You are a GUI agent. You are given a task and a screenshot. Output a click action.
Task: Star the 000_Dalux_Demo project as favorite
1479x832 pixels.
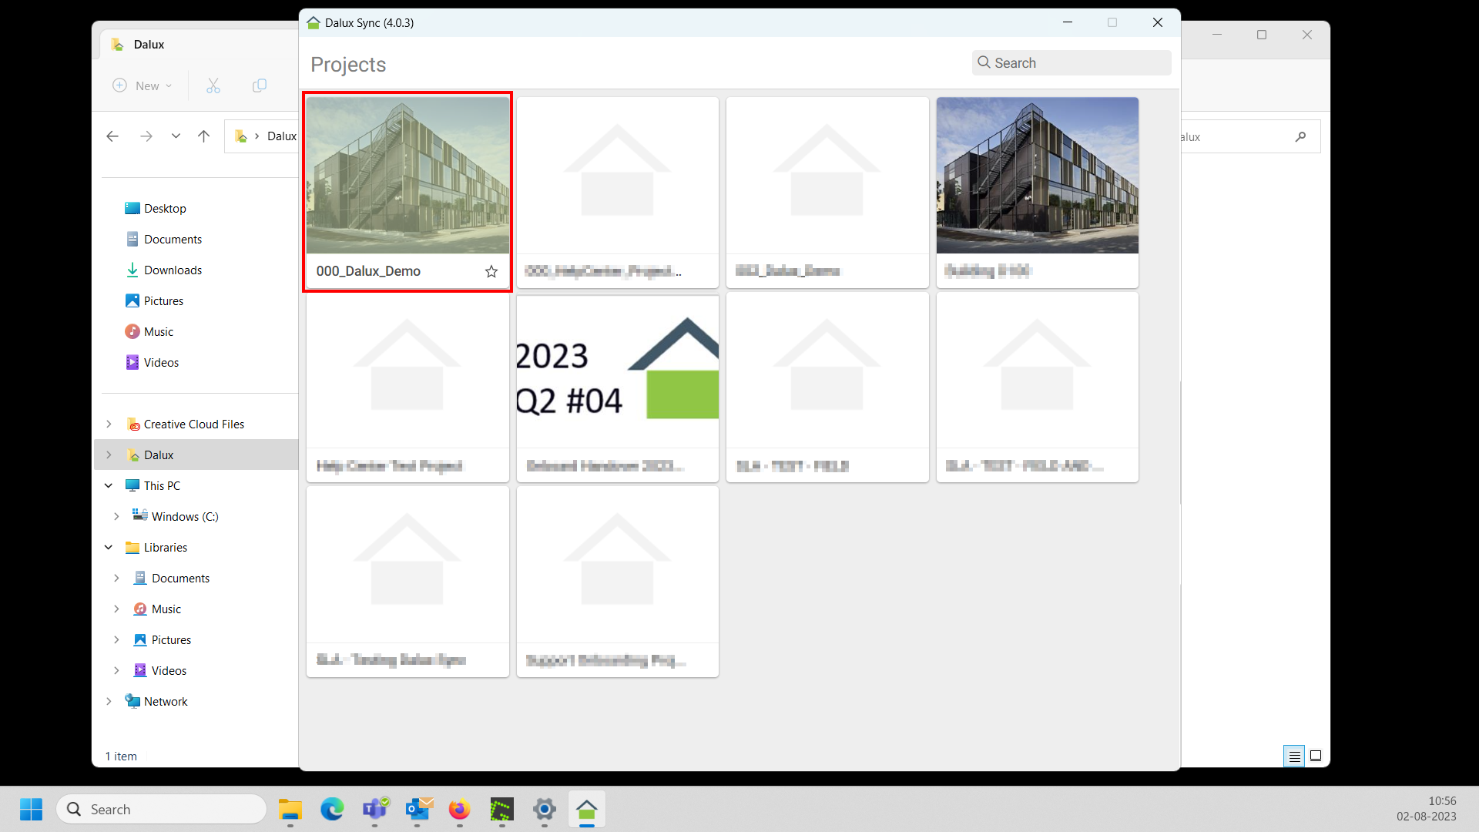point(491,271)
